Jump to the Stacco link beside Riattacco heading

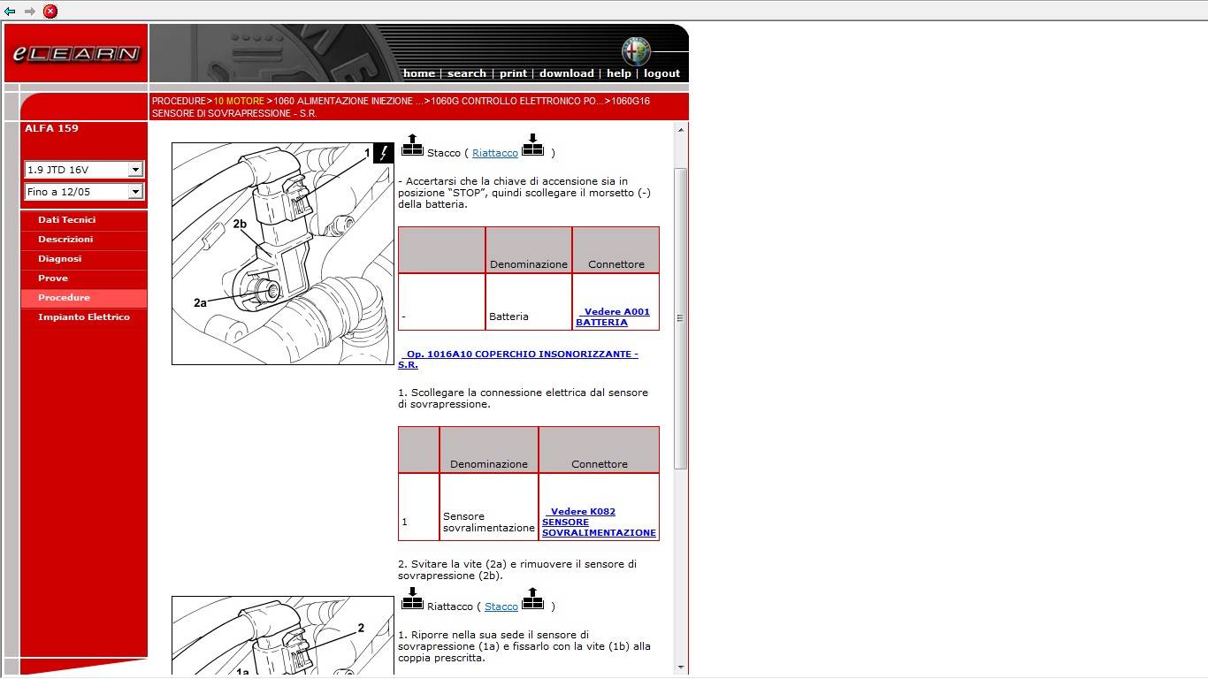coord(501,607)
